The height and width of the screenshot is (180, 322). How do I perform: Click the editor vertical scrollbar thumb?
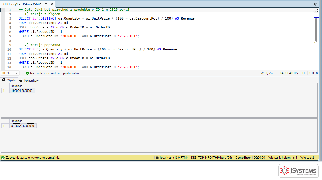(x=316, y=29)
